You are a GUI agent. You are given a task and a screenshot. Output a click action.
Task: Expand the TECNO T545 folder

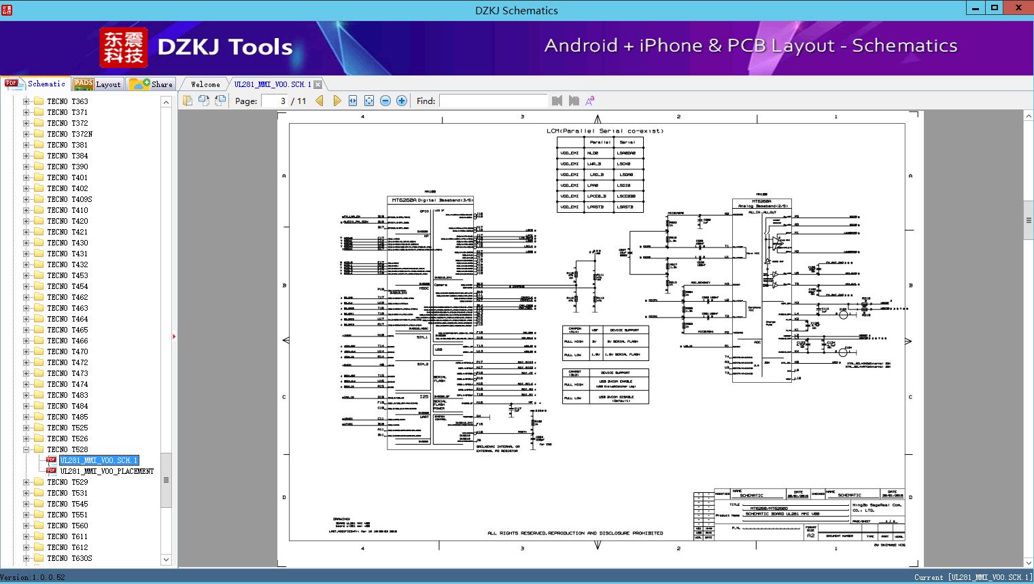[27, 504]
